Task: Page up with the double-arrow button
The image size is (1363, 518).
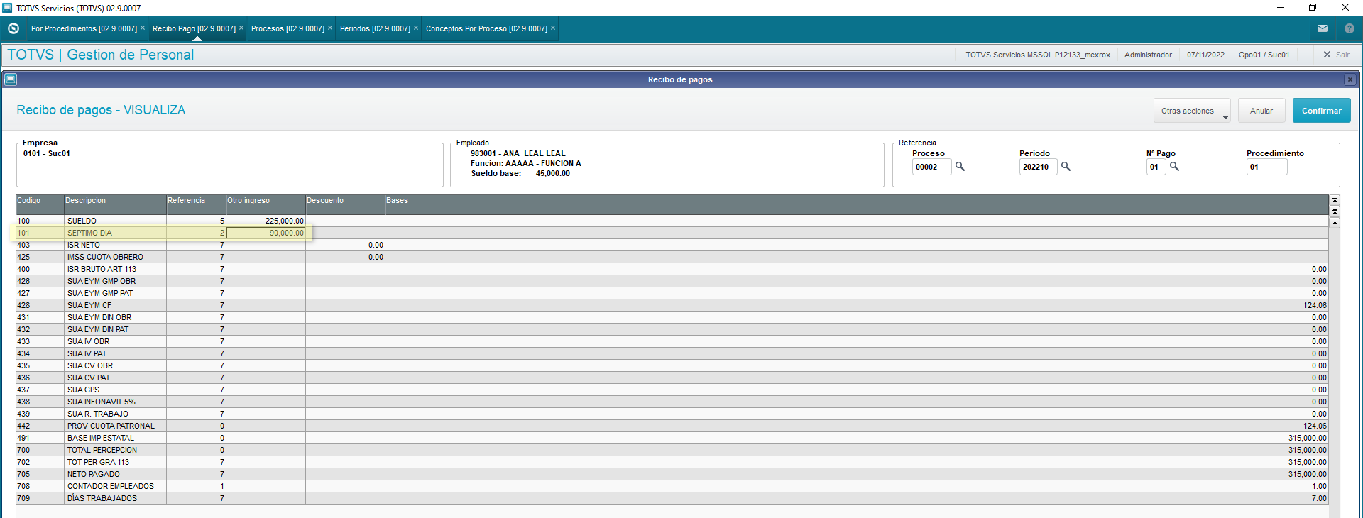Action: tap(1335, 211)
